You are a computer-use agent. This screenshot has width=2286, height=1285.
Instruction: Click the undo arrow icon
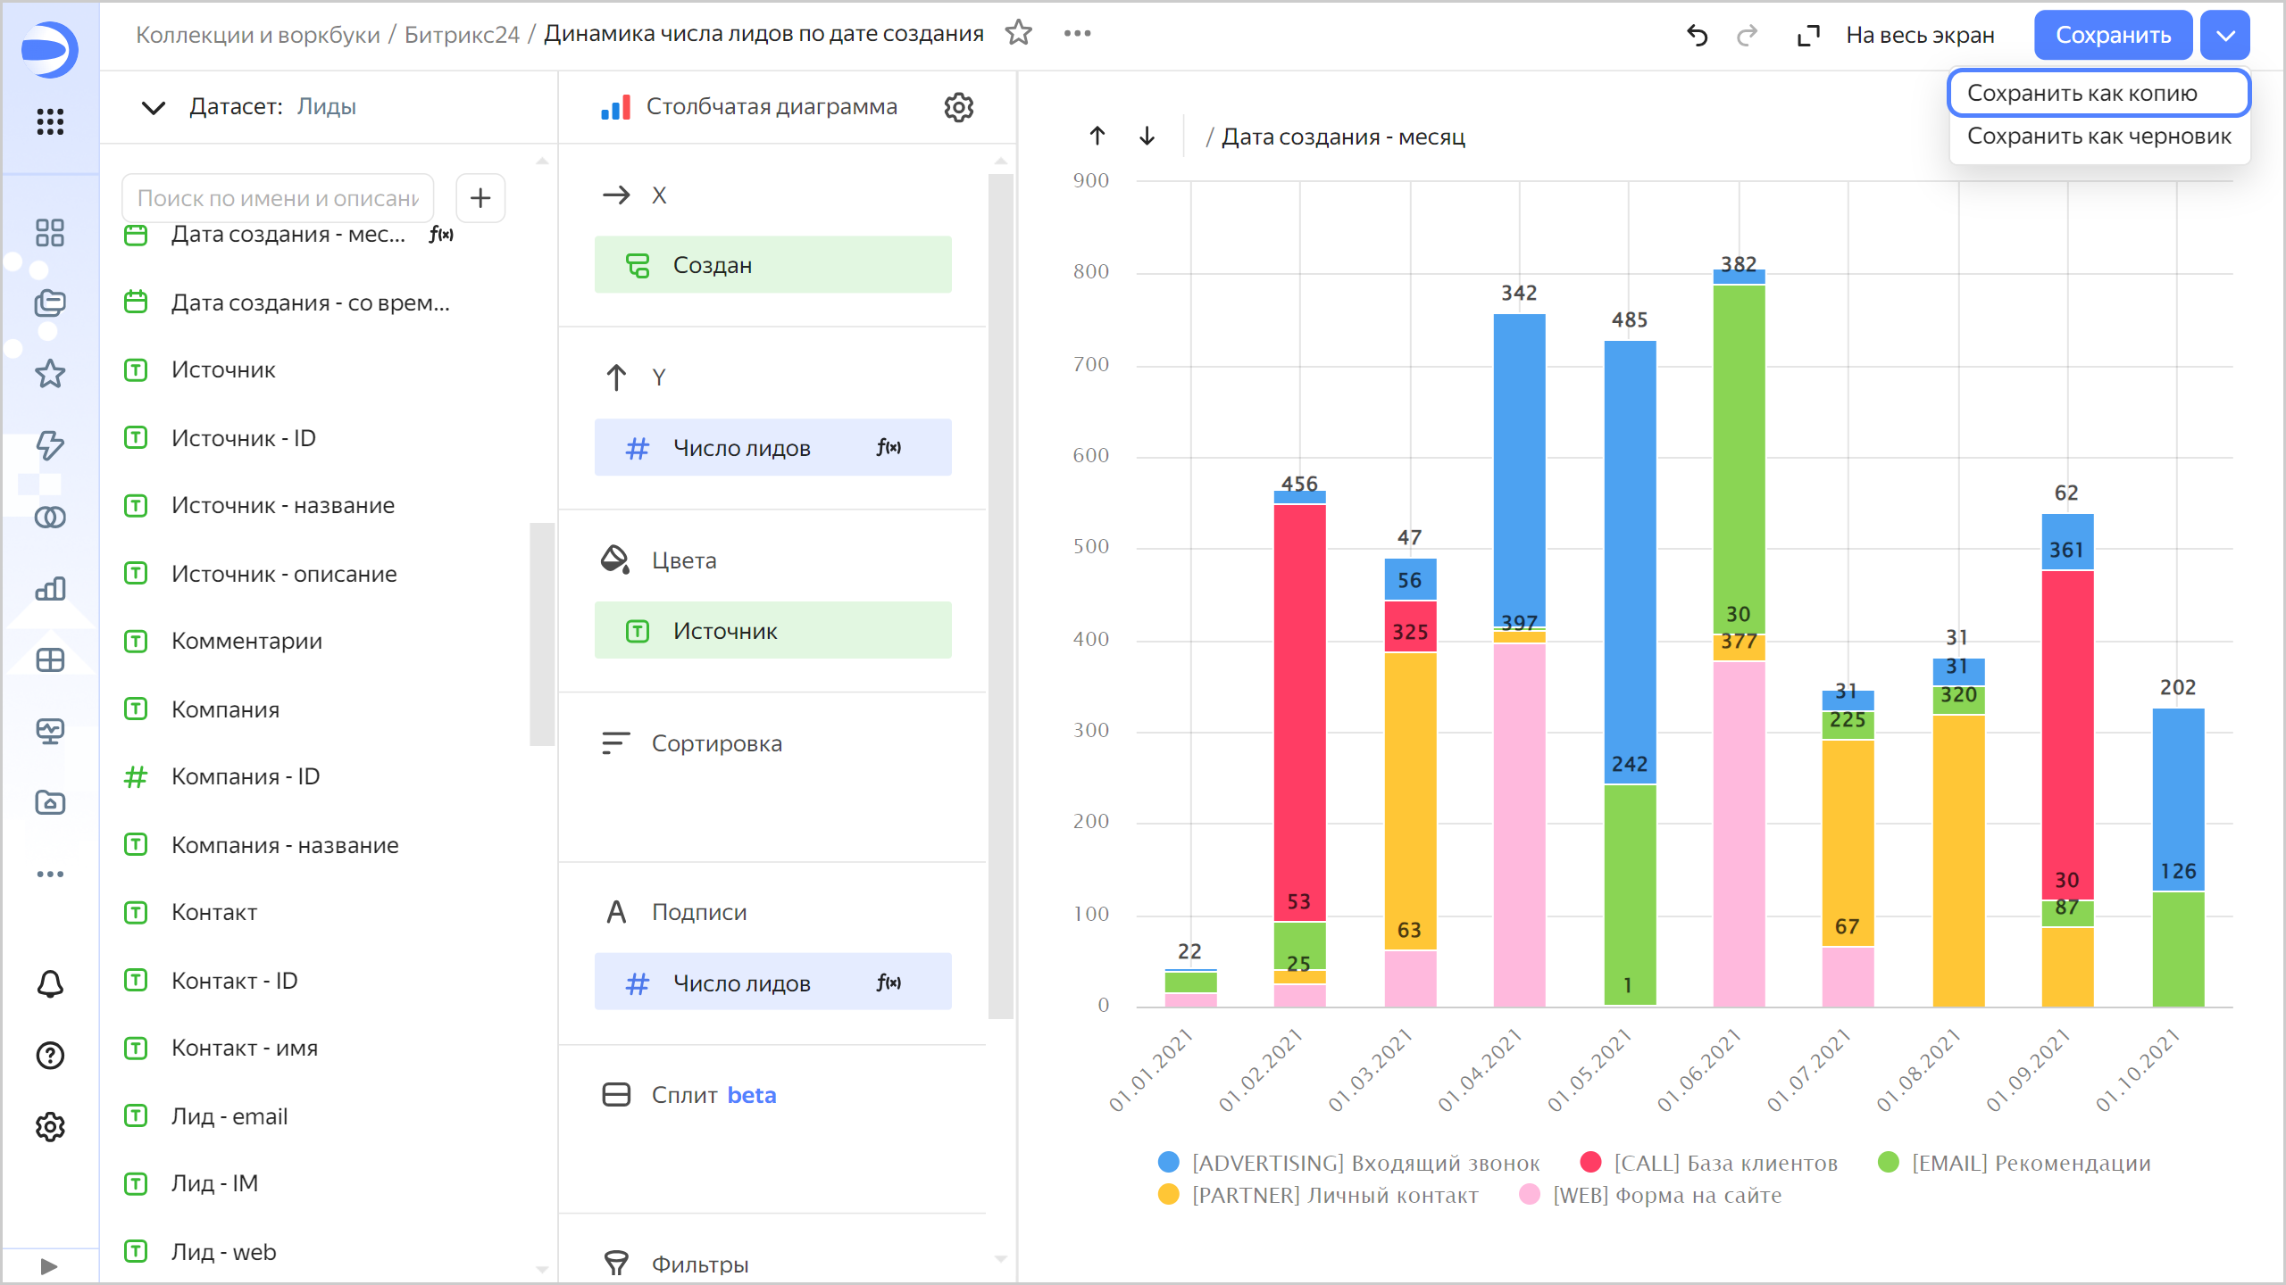(x=1697, y=35)
